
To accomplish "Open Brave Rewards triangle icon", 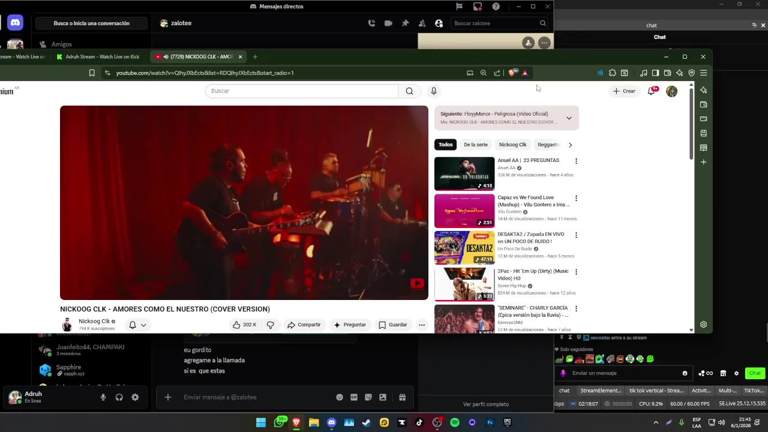I will point(525,73).
